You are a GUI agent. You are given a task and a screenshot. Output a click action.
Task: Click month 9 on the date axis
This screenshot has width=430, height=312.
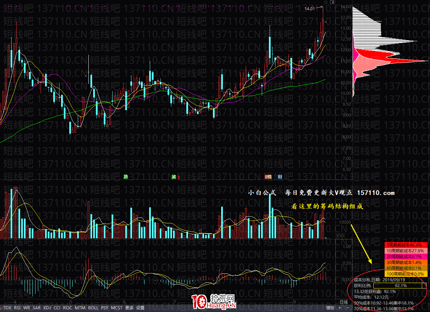[x=294, y=302]
